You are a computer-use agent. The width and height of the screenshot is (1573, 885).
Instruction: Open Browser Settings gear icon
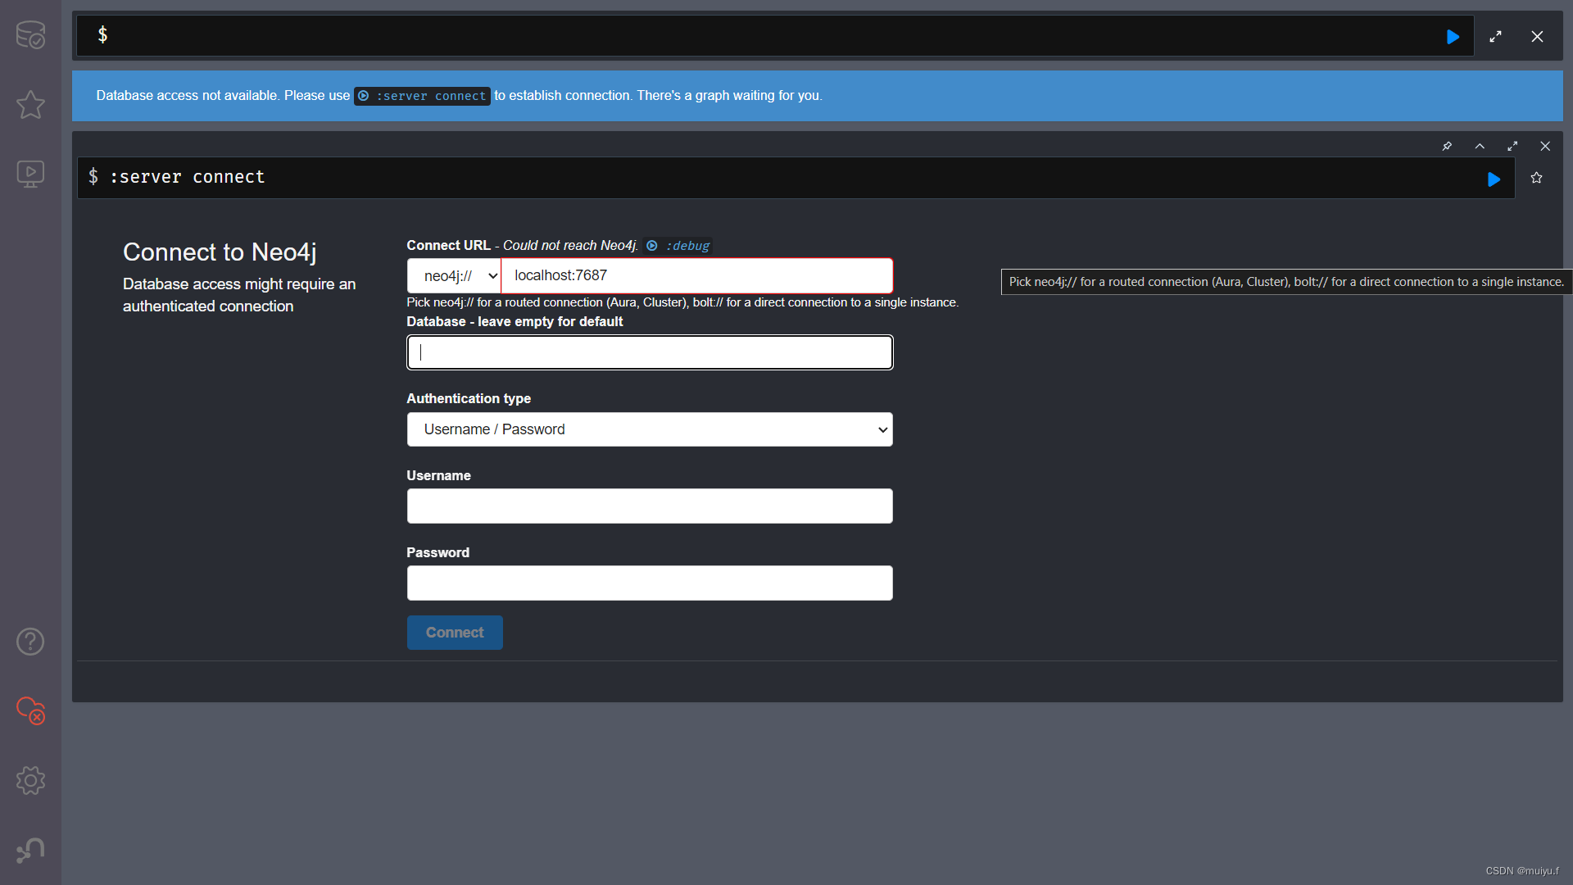tap(30, 780)
